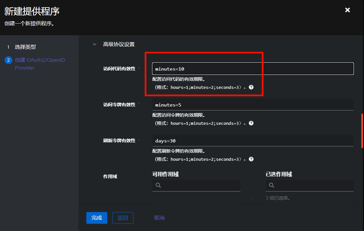Screen dimensions: 364x231
Task: Focus the 访问代码有效性 input field
Action: tap(252, 69)
